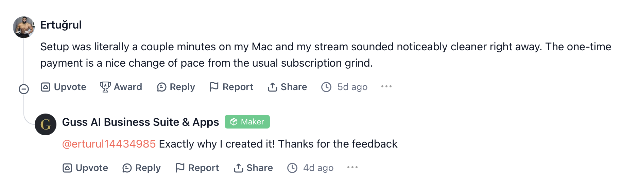The image size is (639, 187).
Task: Click the clock icon beside 4d ago
Action: coord(292,168)
